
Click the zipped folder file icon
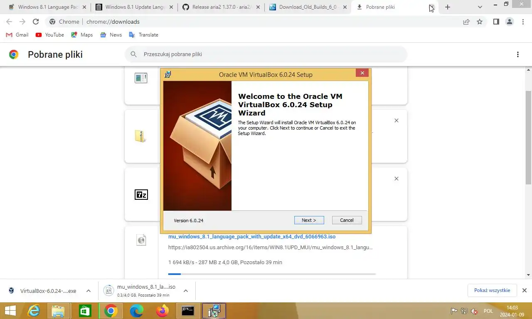141,136
